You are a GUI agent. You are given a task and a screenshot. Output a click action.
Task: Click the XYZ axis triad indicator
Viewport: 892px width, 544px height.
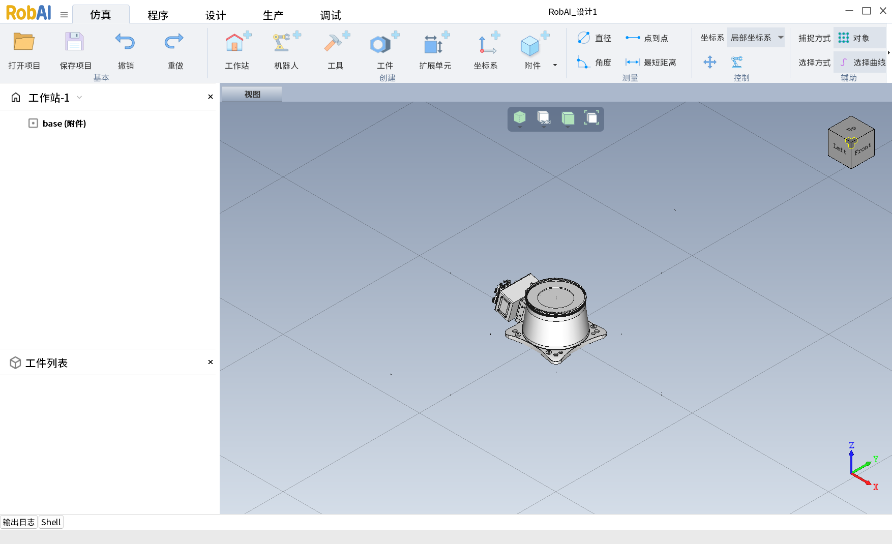pyautogui.click(x=863, y=466)
